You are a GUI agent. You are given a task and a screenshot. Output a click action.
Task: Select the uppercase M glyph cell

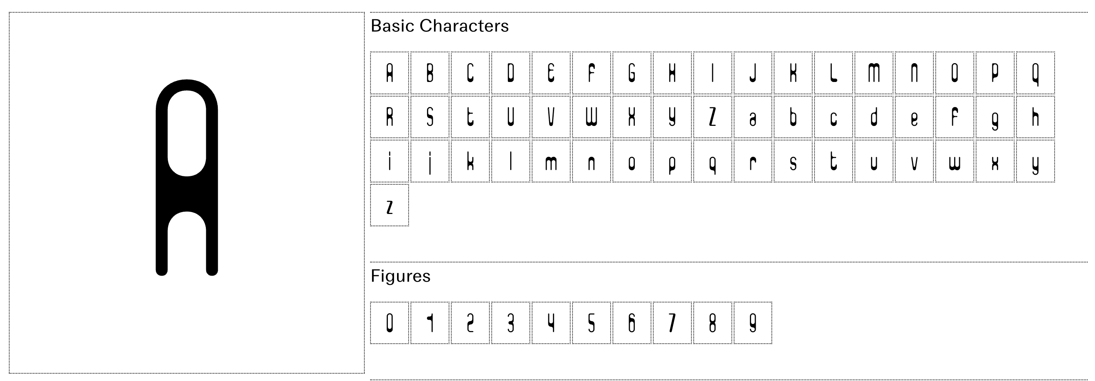coord(874,73)
